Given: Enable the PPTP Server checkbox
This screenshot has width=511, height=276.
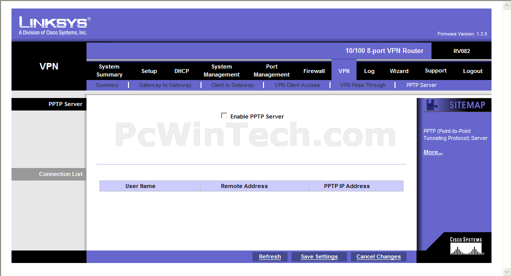Looking at the screenshot, I should pyautogui.click(x=224, y=115).
